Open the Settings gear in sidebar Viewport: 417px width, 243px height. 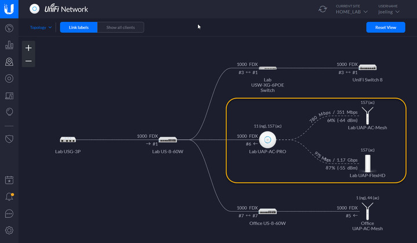coord(9,230)
